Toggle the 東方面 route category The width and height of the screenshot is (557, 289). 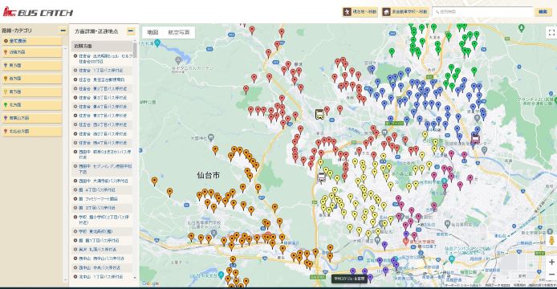[x=31, y=65]
